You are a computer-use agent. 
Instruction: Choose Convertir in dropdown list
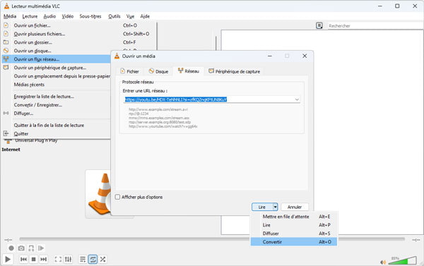[x=294, y=242]
